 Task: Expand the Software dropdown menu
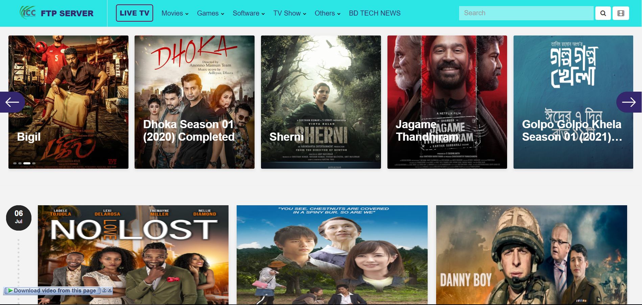pos(248,13)
